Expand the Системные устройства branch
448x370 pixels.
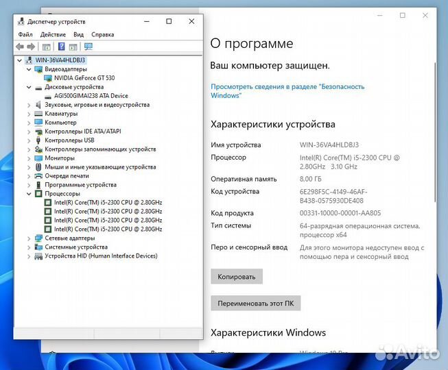coord(29,247)
